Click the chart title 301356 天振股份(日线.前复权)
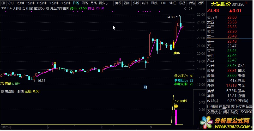The height and width of the screenshot is (131, 254). pos(23,8)
